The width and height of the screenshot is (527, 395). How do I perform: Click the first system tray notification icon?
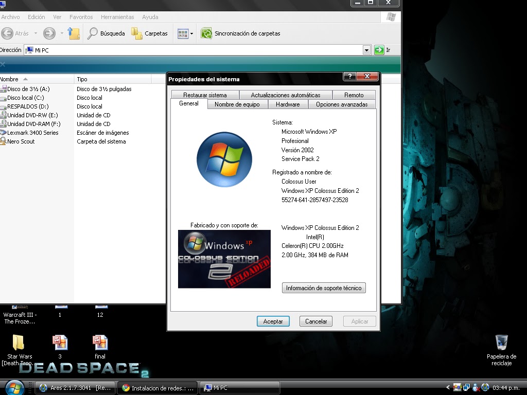click(457, 388)
